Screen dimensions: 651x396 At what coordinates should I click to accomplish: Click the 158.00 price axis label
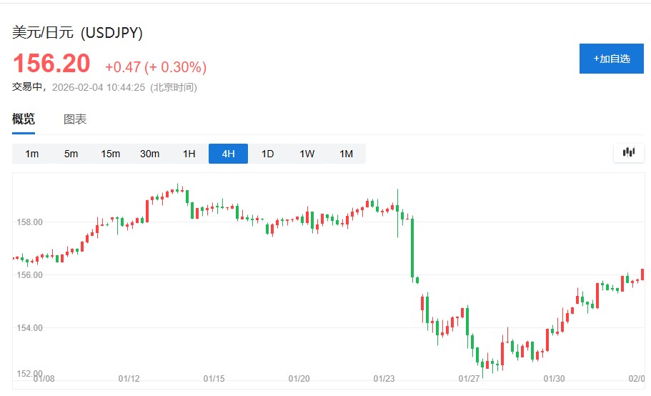tap(29, 222)
